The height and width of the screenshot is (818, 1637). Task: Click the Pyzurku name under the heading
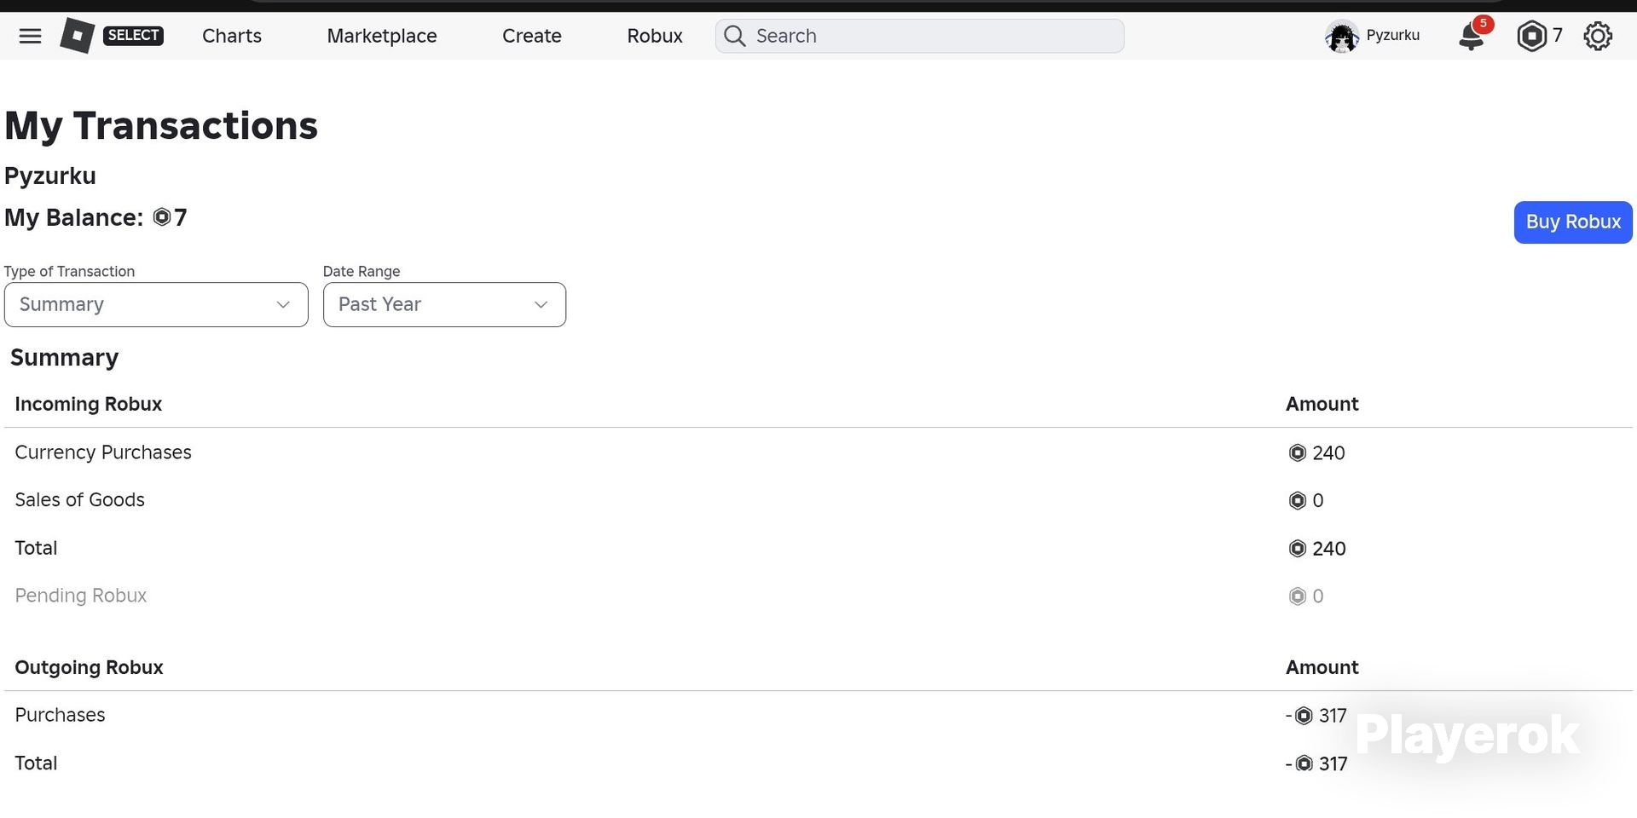coord(50,176)
